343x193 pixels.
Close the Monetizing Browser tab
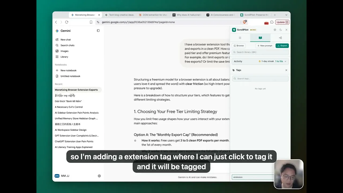tap(99, 15)
